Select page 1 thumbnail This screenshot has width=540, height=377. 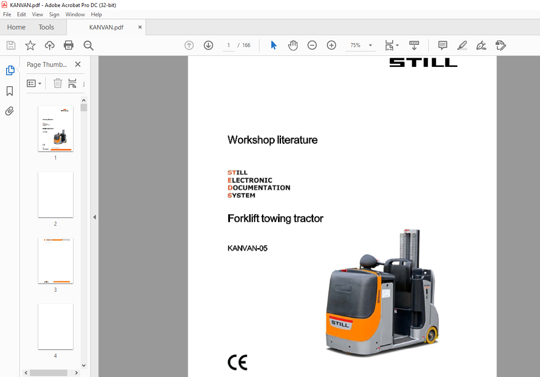[55, 129]
